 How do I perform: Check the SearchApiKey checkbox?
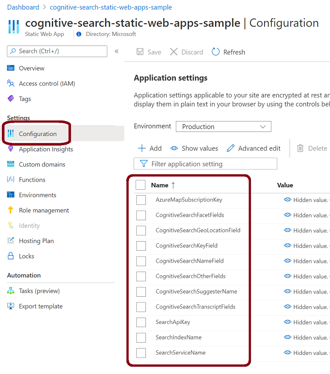click(141, 322)
